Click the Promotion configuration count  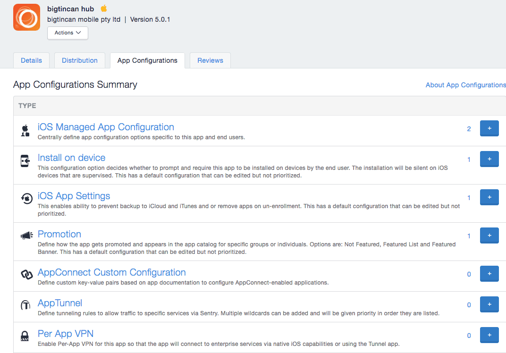[469, 236]
